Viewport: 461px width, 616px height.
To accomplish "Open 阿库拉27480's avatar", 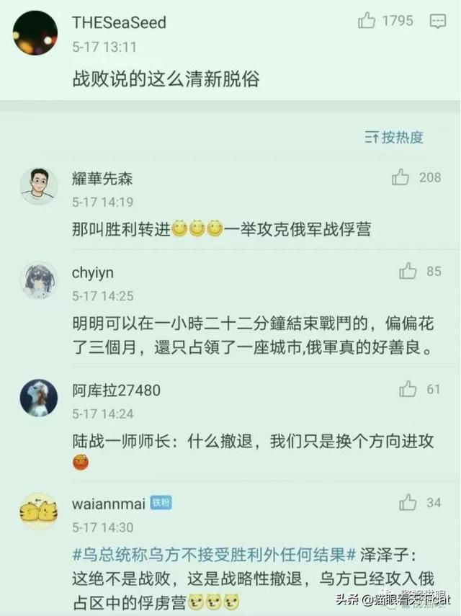I will 39,398.
